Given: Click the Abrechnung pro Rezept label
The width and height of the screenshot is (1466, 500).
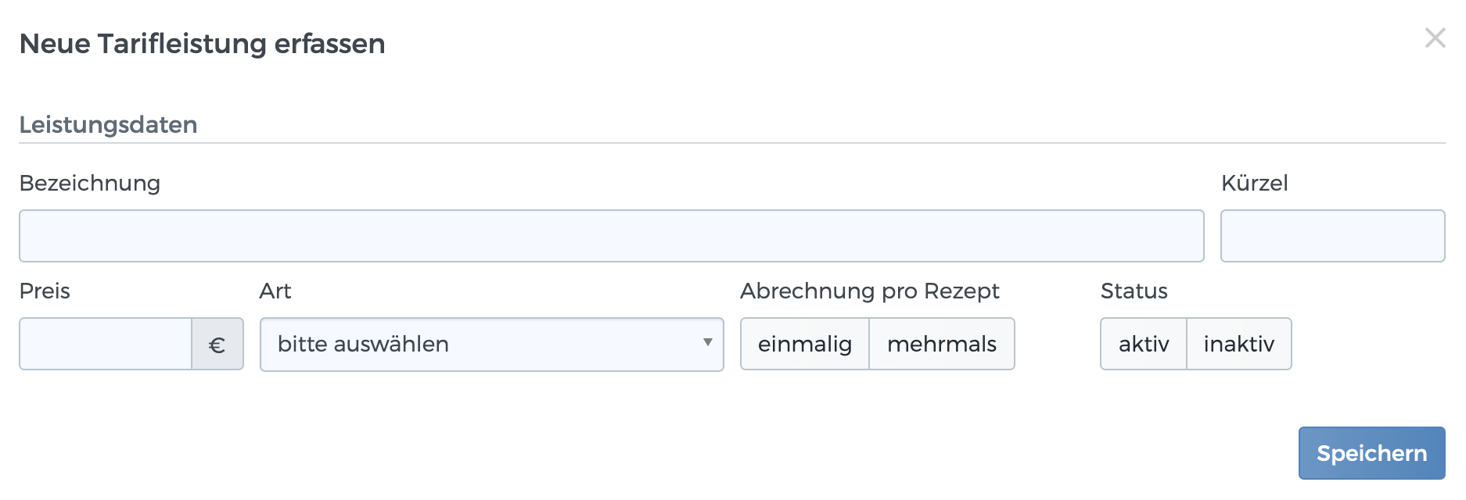Looking at the screenshot, I should coord(870,291).
